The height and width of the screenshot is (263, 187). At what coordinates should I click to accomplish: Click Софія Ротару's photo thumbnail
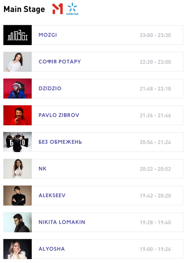coord(18,62)
